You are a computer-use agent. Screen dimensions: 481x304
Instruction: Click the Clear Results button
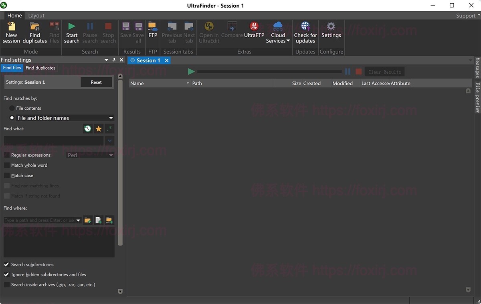pyautogui.click(x=384, y=71)
